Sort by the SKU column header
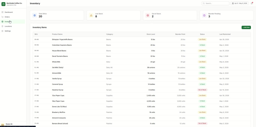 (36, 34)
